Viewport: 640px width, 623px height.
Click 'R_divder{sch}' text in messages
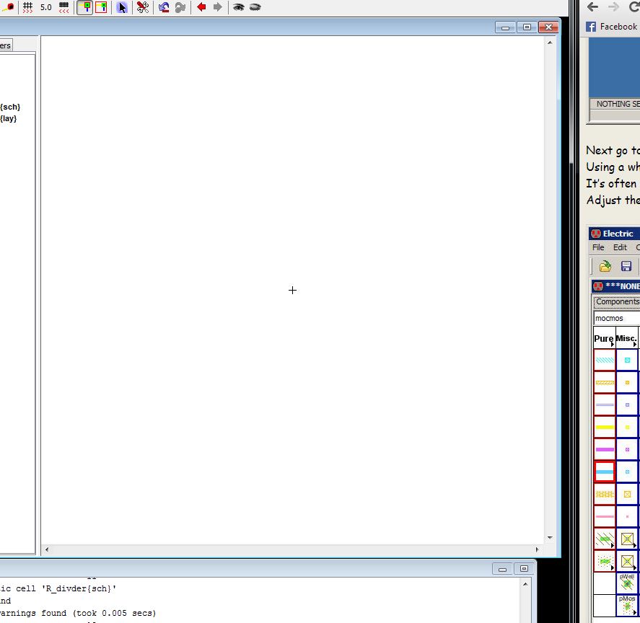(x=79, y=588)
